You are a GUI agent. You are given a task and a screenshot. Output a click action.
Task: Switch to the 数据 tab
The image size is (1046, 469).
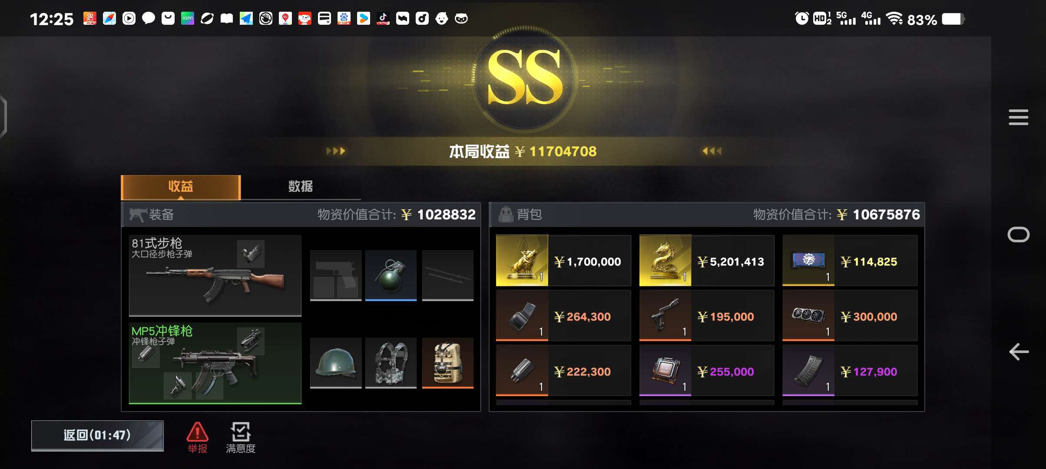[x=301, y=187]
